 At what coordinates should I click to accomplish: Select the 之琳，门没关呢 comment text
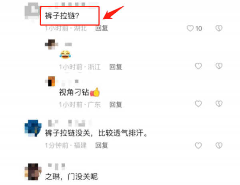71,177
